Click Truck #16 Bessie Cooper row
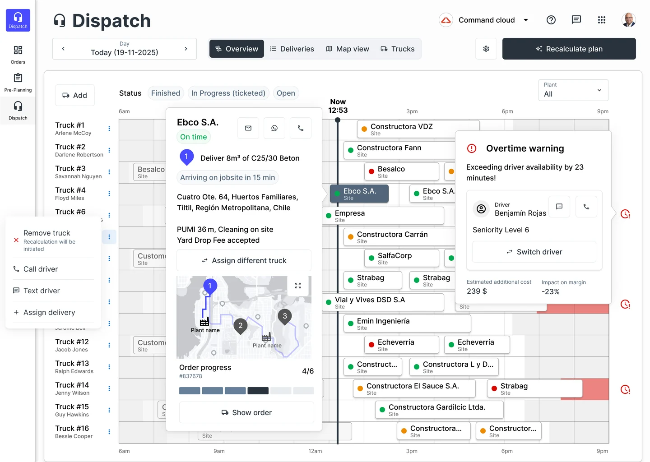 click(74, 432)
